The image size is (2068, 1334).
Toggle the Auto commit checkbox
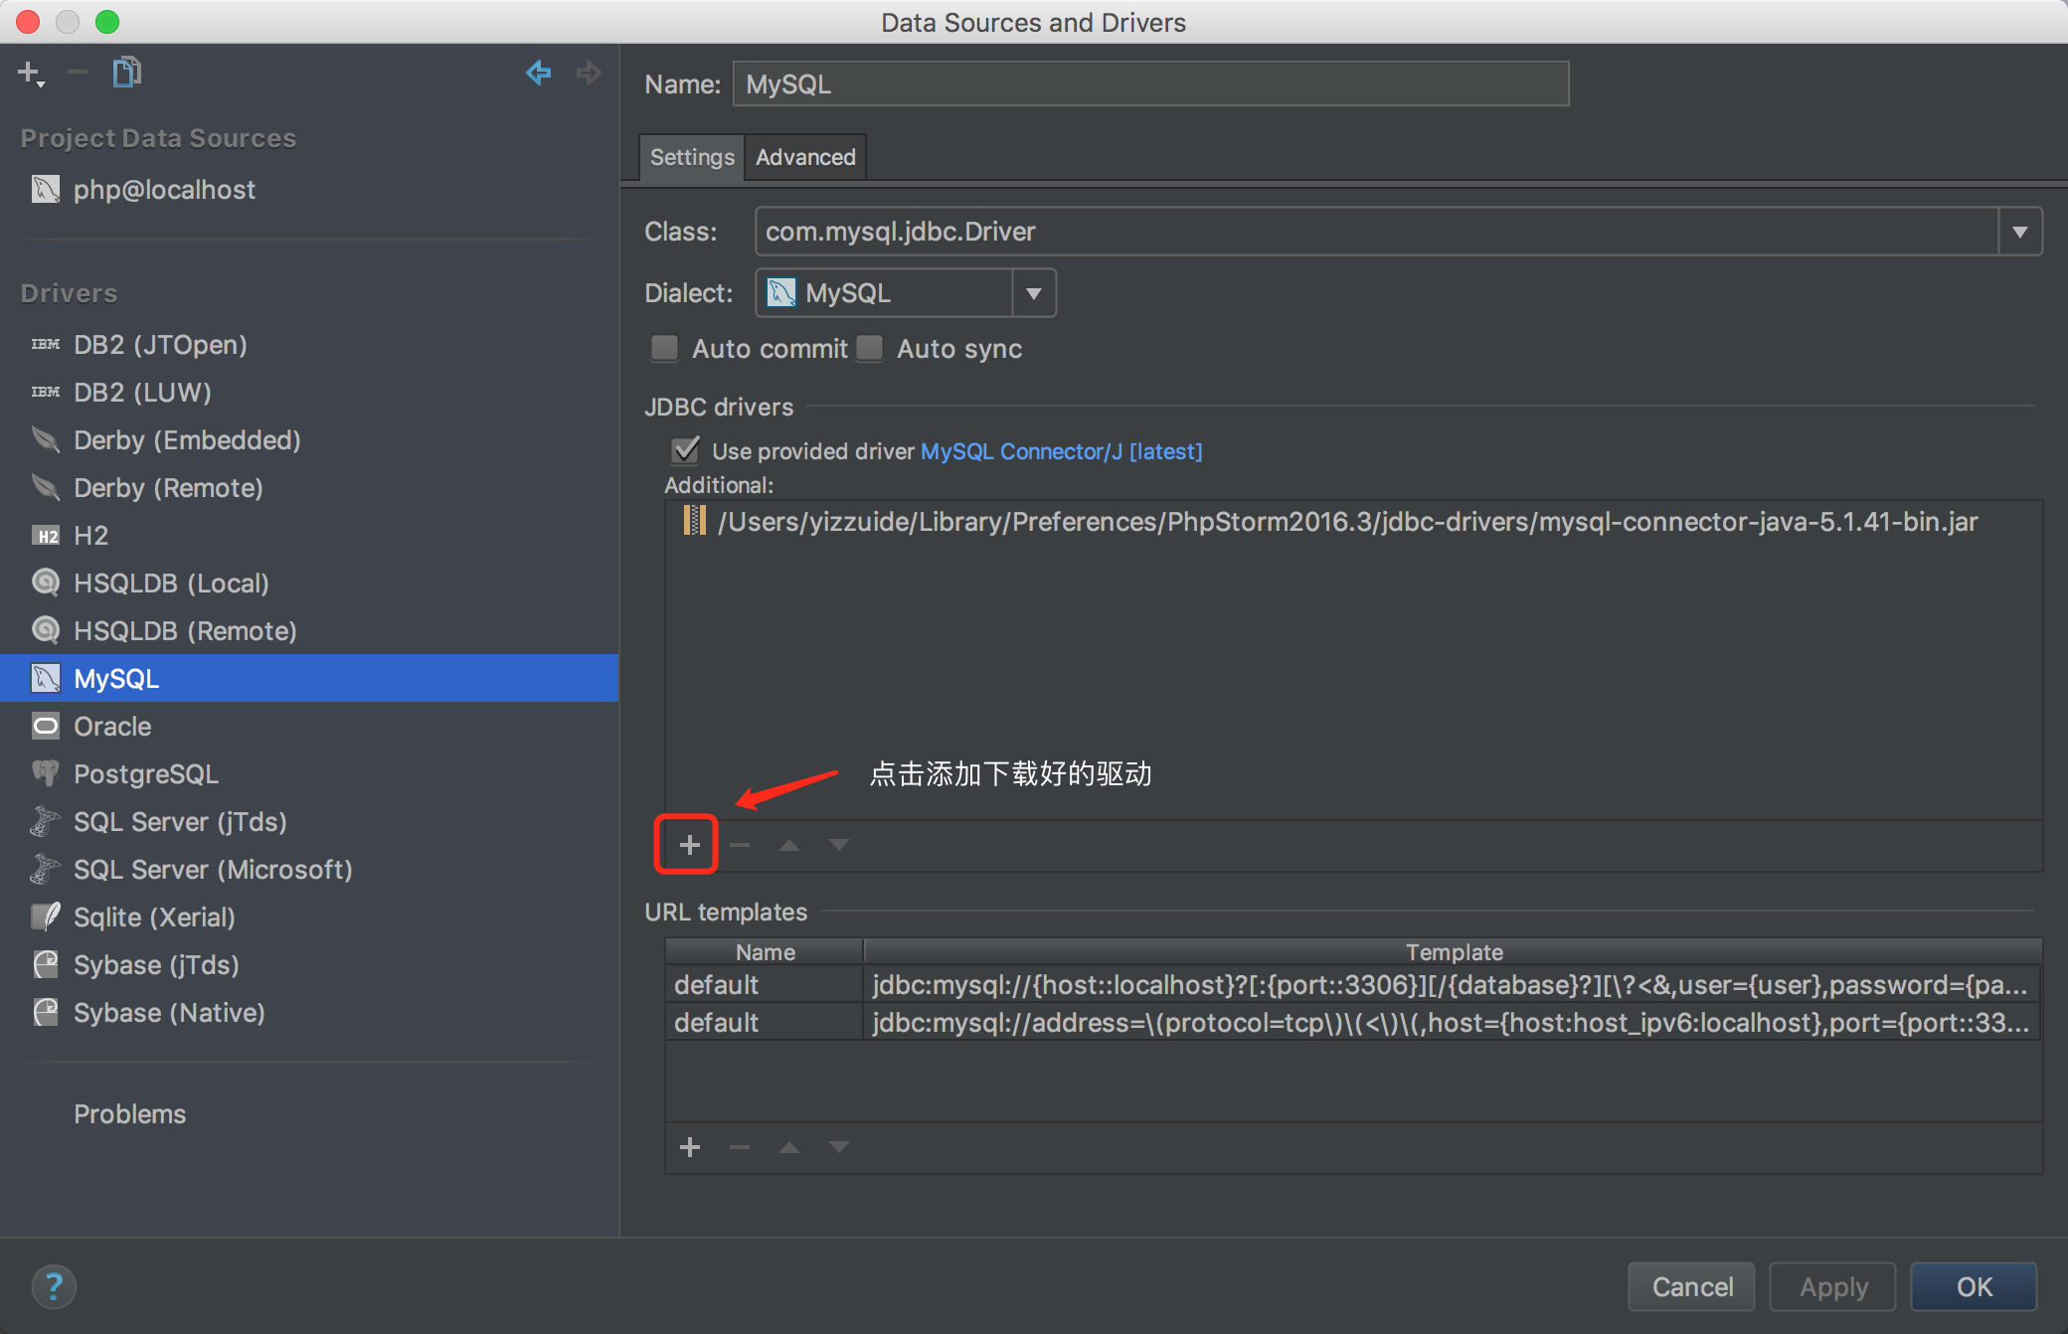pyautogui.click(x=664, y=348)
